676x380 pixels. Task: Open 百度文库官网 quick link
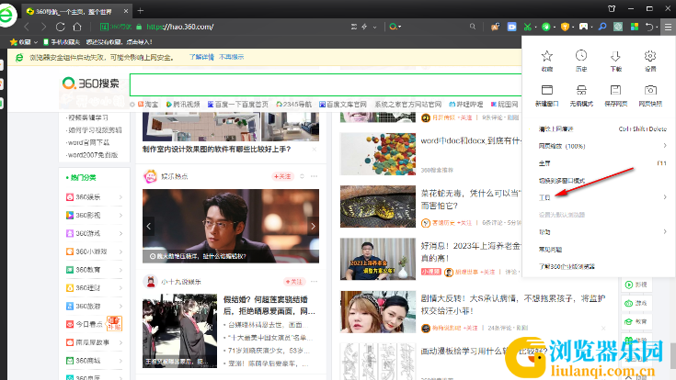tap(343, 104)
